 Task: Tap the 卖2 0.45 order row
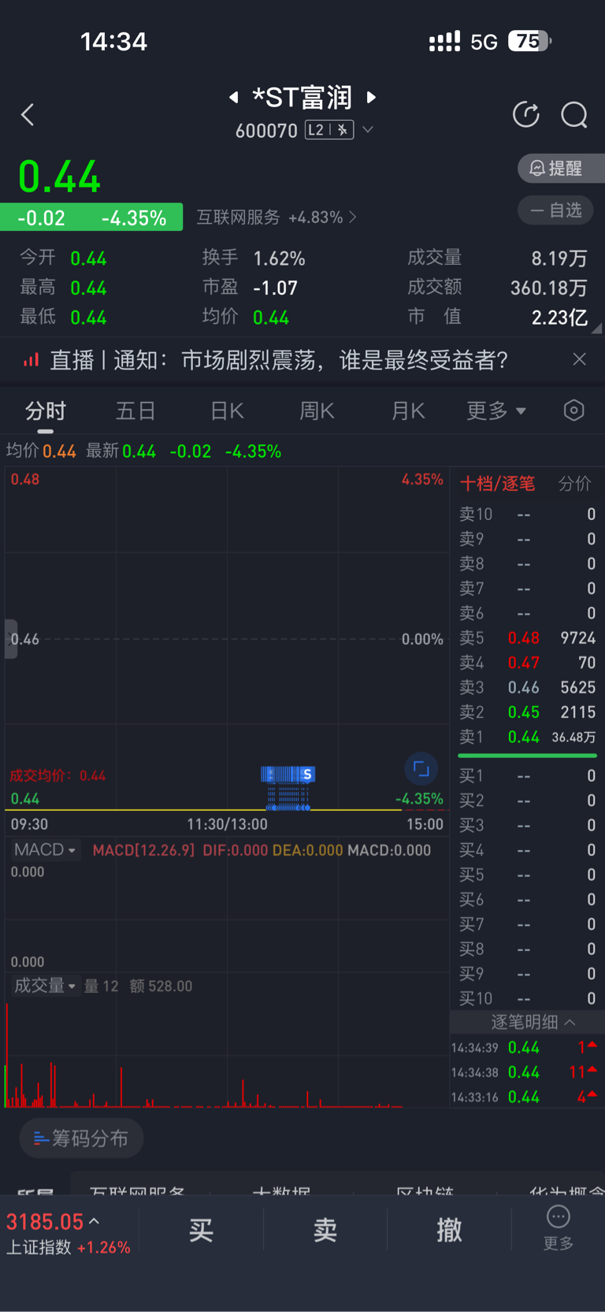tap(527, 712)
